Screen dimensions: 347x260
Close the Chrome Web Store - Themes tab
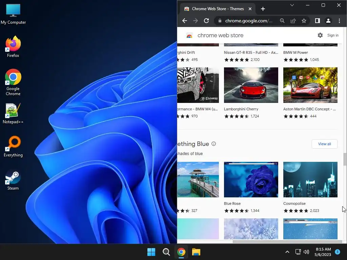pos(250,9)
